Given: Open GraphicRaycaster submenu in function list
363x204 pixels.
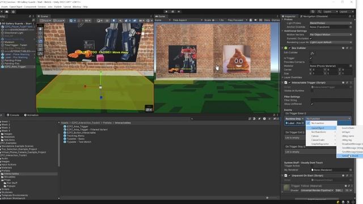Looking at the screenshot, I should point(322,144).
